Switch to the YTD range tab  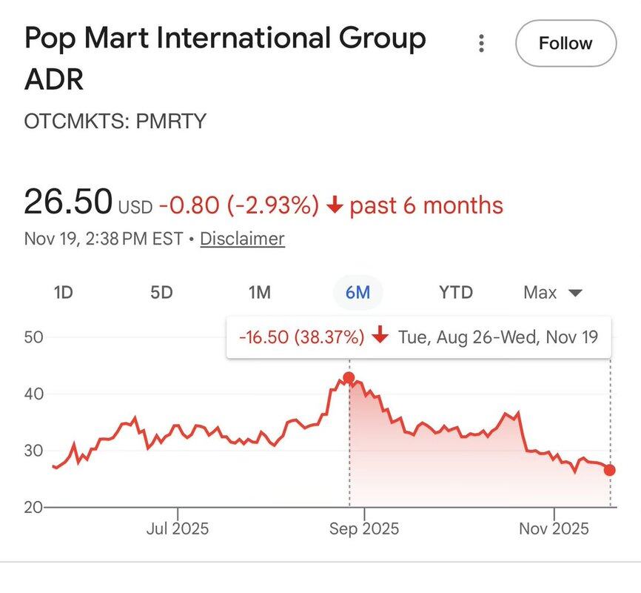point(455,293)
